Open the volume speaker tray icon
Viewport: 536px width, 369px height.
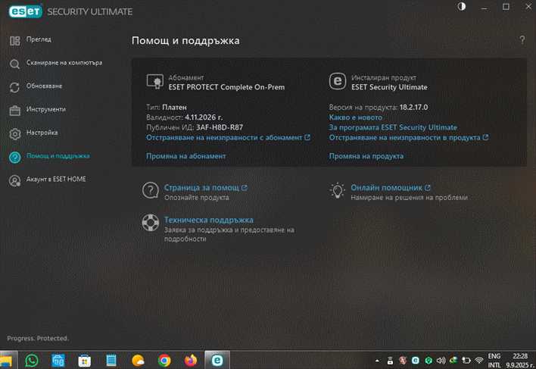tap(441, 361)
